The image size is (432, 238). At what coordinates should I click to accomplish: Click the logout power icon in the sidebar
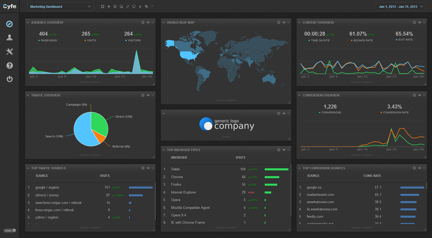pos(9,79)
